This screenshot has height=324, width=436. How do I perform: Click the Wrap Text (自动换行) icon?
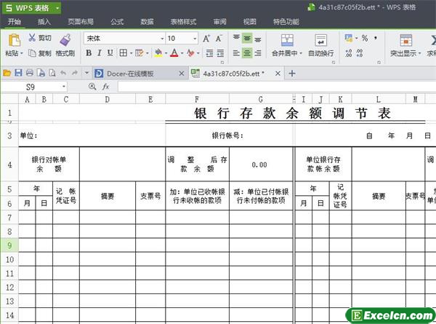point(320,40)
